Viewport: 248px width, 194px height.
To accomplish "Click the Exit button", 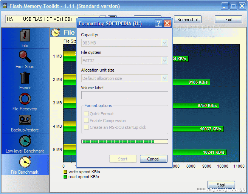I will pos(228,20).
